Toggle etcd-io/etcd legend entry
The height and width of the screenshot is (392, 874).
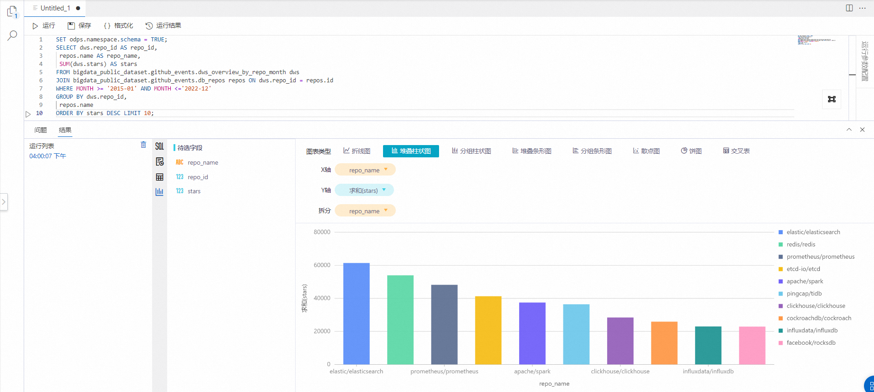[799, 269]
